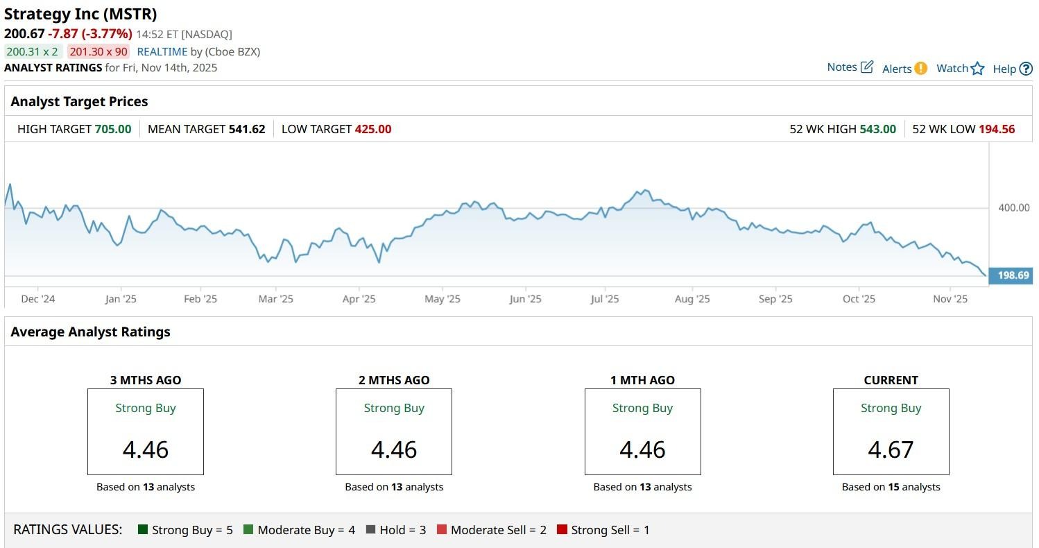Click the green bid price 200.31 x 2
Screen dimensions: 1039x548
[33, 51]
